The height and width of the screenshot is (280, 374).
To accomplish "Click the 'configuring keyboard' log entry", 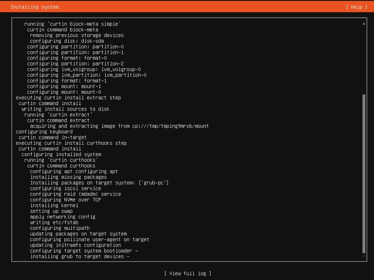I will point(44,132).
